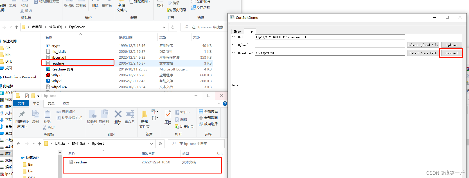Select the Ftp tab in CurlSdkDemo
The width and height of the screenshot is (469, 178).
[250, 31]
